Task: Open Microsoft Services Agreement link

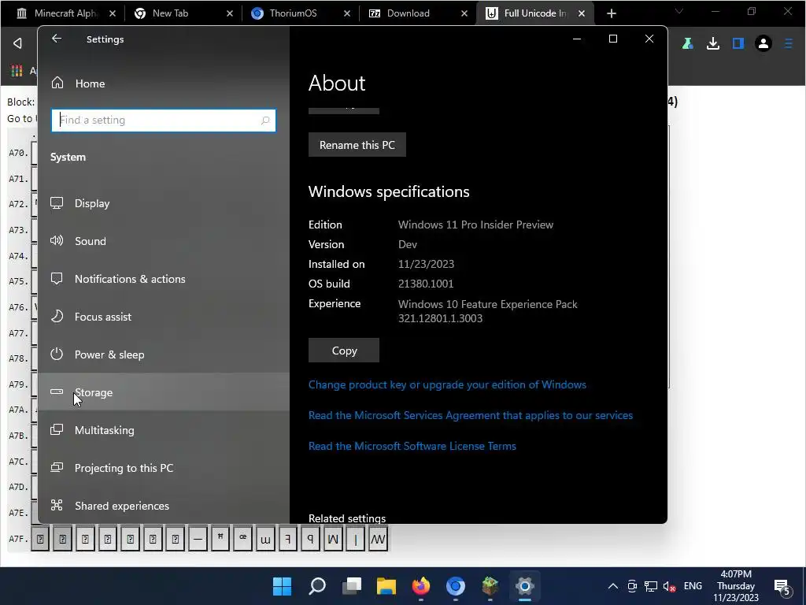Action: (x=471, y=415)
